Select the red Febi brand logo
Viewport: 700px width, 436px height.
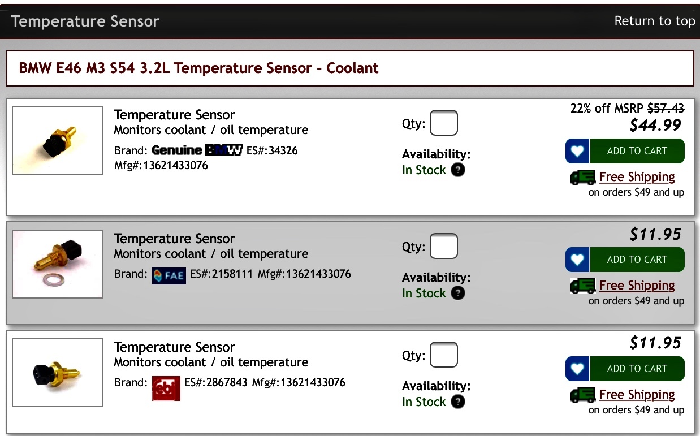point(166,388)
